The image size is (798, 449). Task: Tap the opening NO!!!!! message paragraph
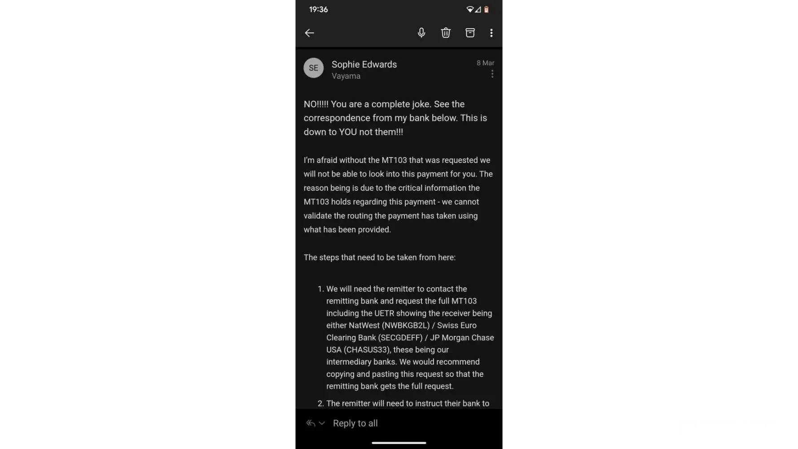pyautogui.click(x=395, y=118)
